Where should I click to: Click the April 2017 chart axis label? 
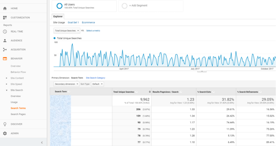pos(124,69)
